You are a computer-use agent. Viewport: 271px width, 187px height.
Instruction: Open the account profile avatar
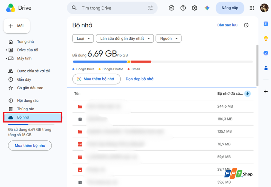tap(264, 8)
